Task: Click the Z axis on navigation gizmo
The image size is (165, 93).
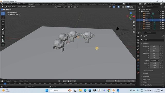Action: coord(131,13)
